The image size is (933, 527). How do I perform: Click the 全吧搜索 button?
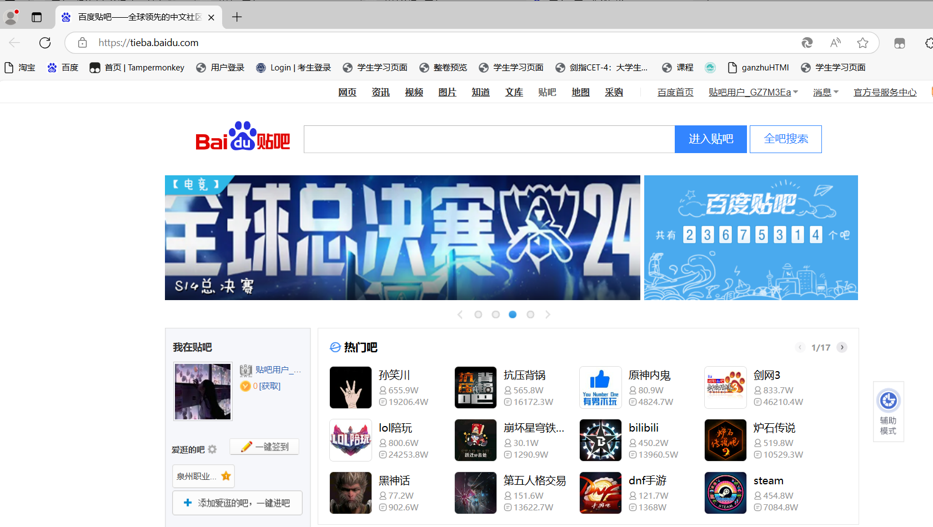[x=786, y=139]
